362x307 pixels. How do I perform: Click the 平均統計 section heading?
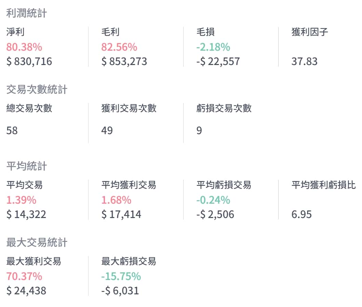point(27,166)
